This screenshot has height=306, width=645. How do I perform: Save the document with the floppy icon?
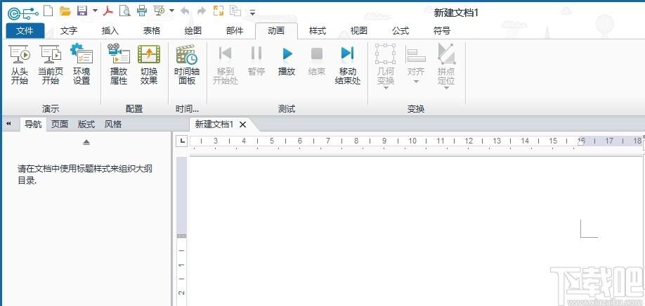(x=83, y=11)
